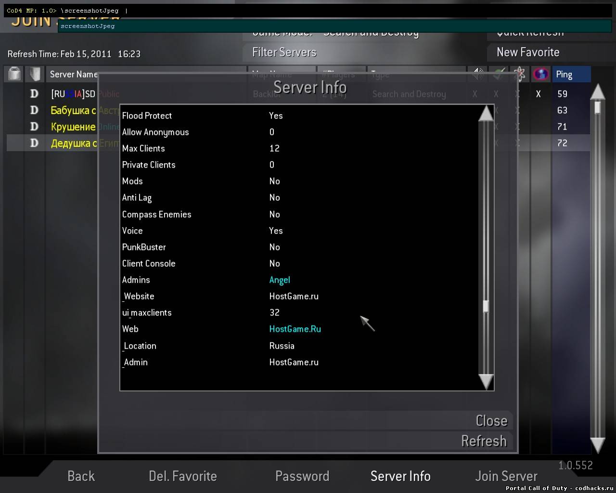
Task: Click the globe column header icon
Action: point(541,74)
